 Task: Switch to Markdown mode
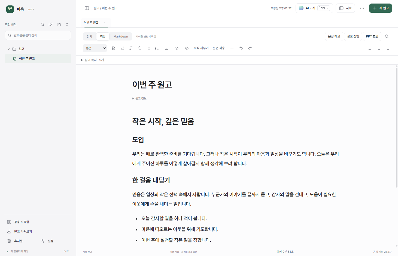121,36
